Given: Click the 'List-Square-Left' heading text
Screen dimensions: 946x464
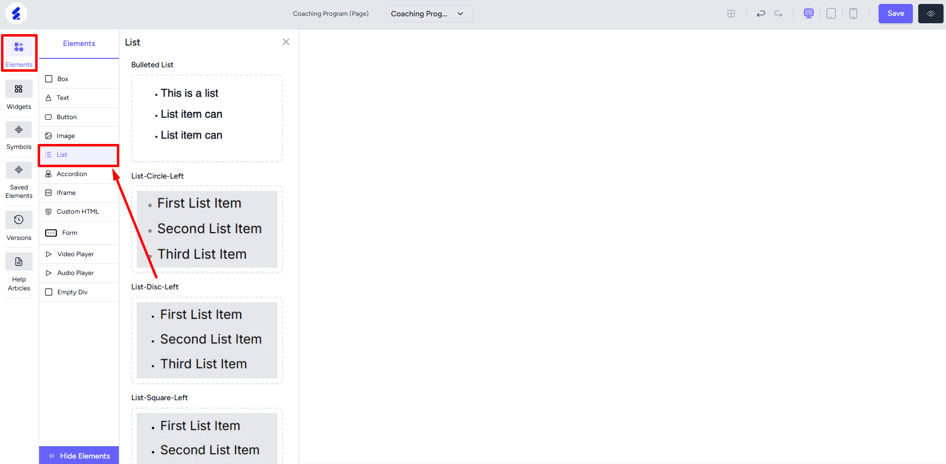Looking at the screenshot, I should 159,398.
